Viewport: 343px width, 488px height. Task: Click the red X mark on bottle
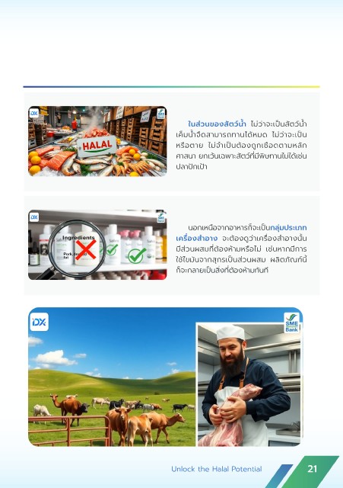[86, 249]
